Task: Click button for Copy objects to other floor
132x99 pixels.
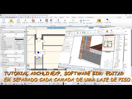Action: click(19, 48)
